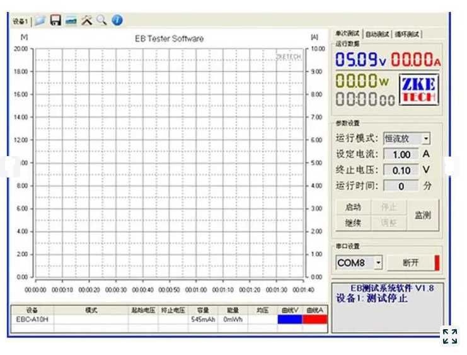Open the tools settings icon
The image size is (467, 355).
(x=87, y=20)
